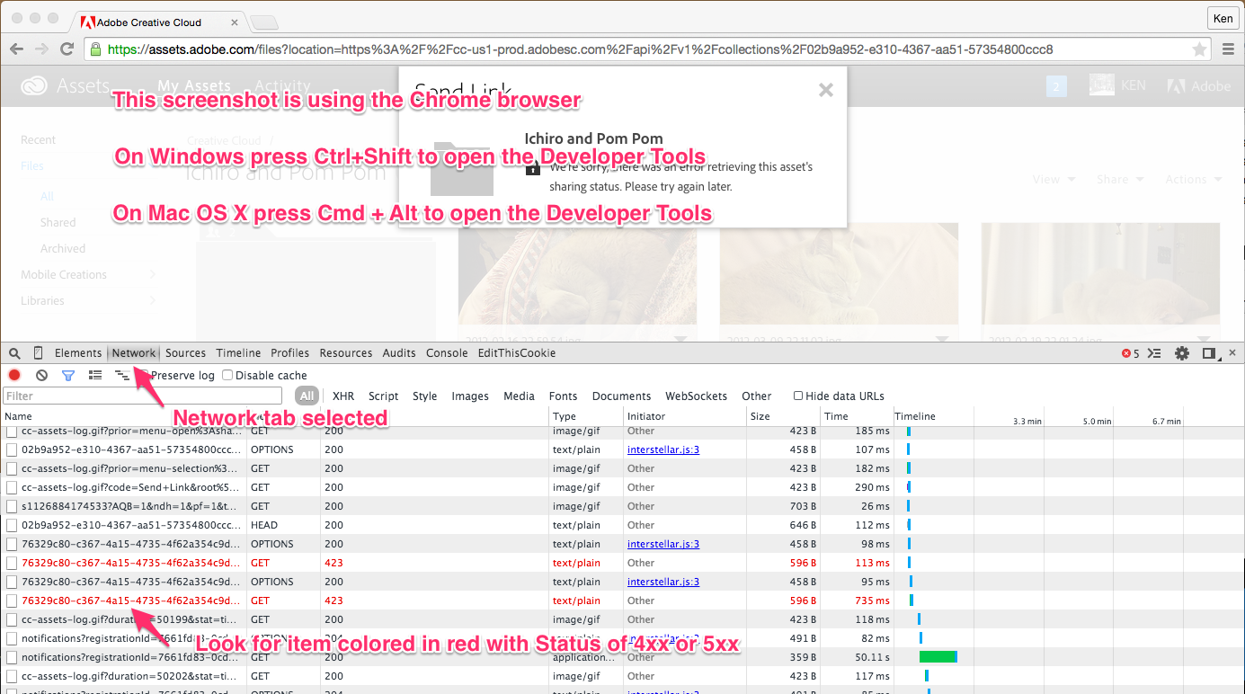Open the Recent sidebar link
The height and width of the screenshot is (694, 1245).
click(x=38, y=139)
